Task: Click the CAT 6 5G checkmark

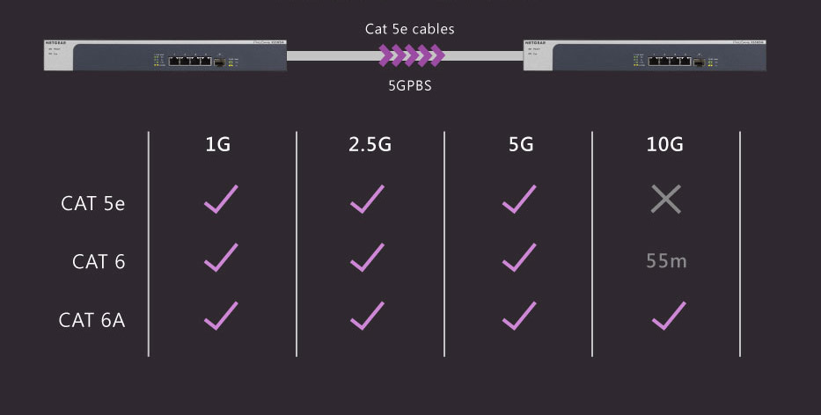Action: click(519, 258)
